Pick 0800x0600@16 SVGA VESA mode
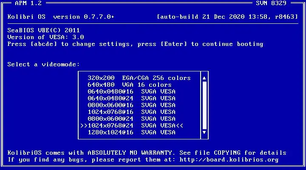The width and height of the screenshot is (306, 170). point(131,105)
